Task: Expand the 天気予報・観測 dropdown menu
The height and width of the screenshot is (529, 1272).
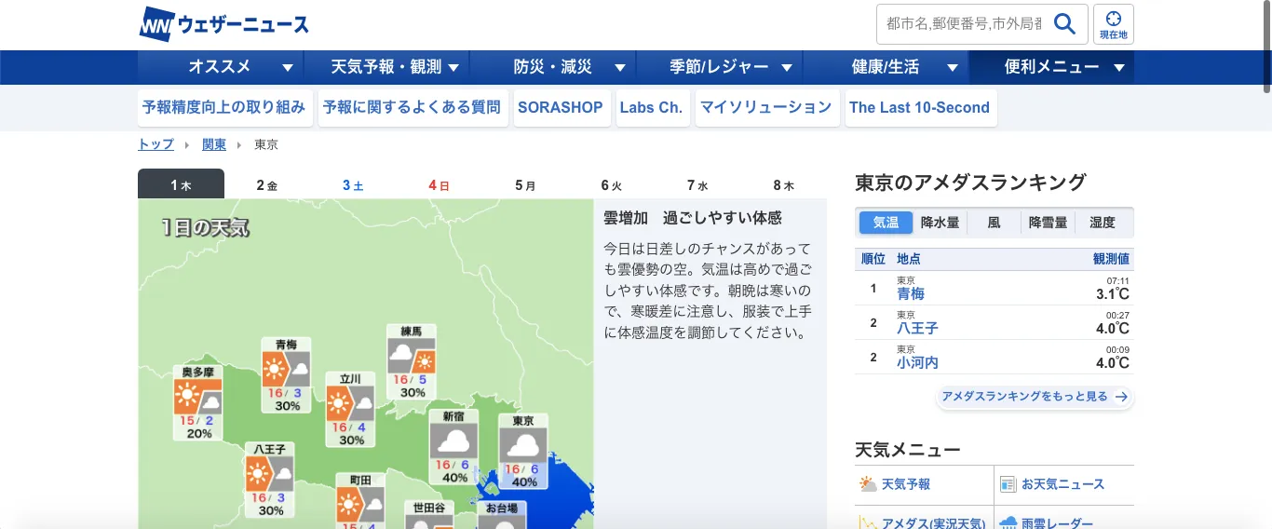Action: [x=396, y=67]
